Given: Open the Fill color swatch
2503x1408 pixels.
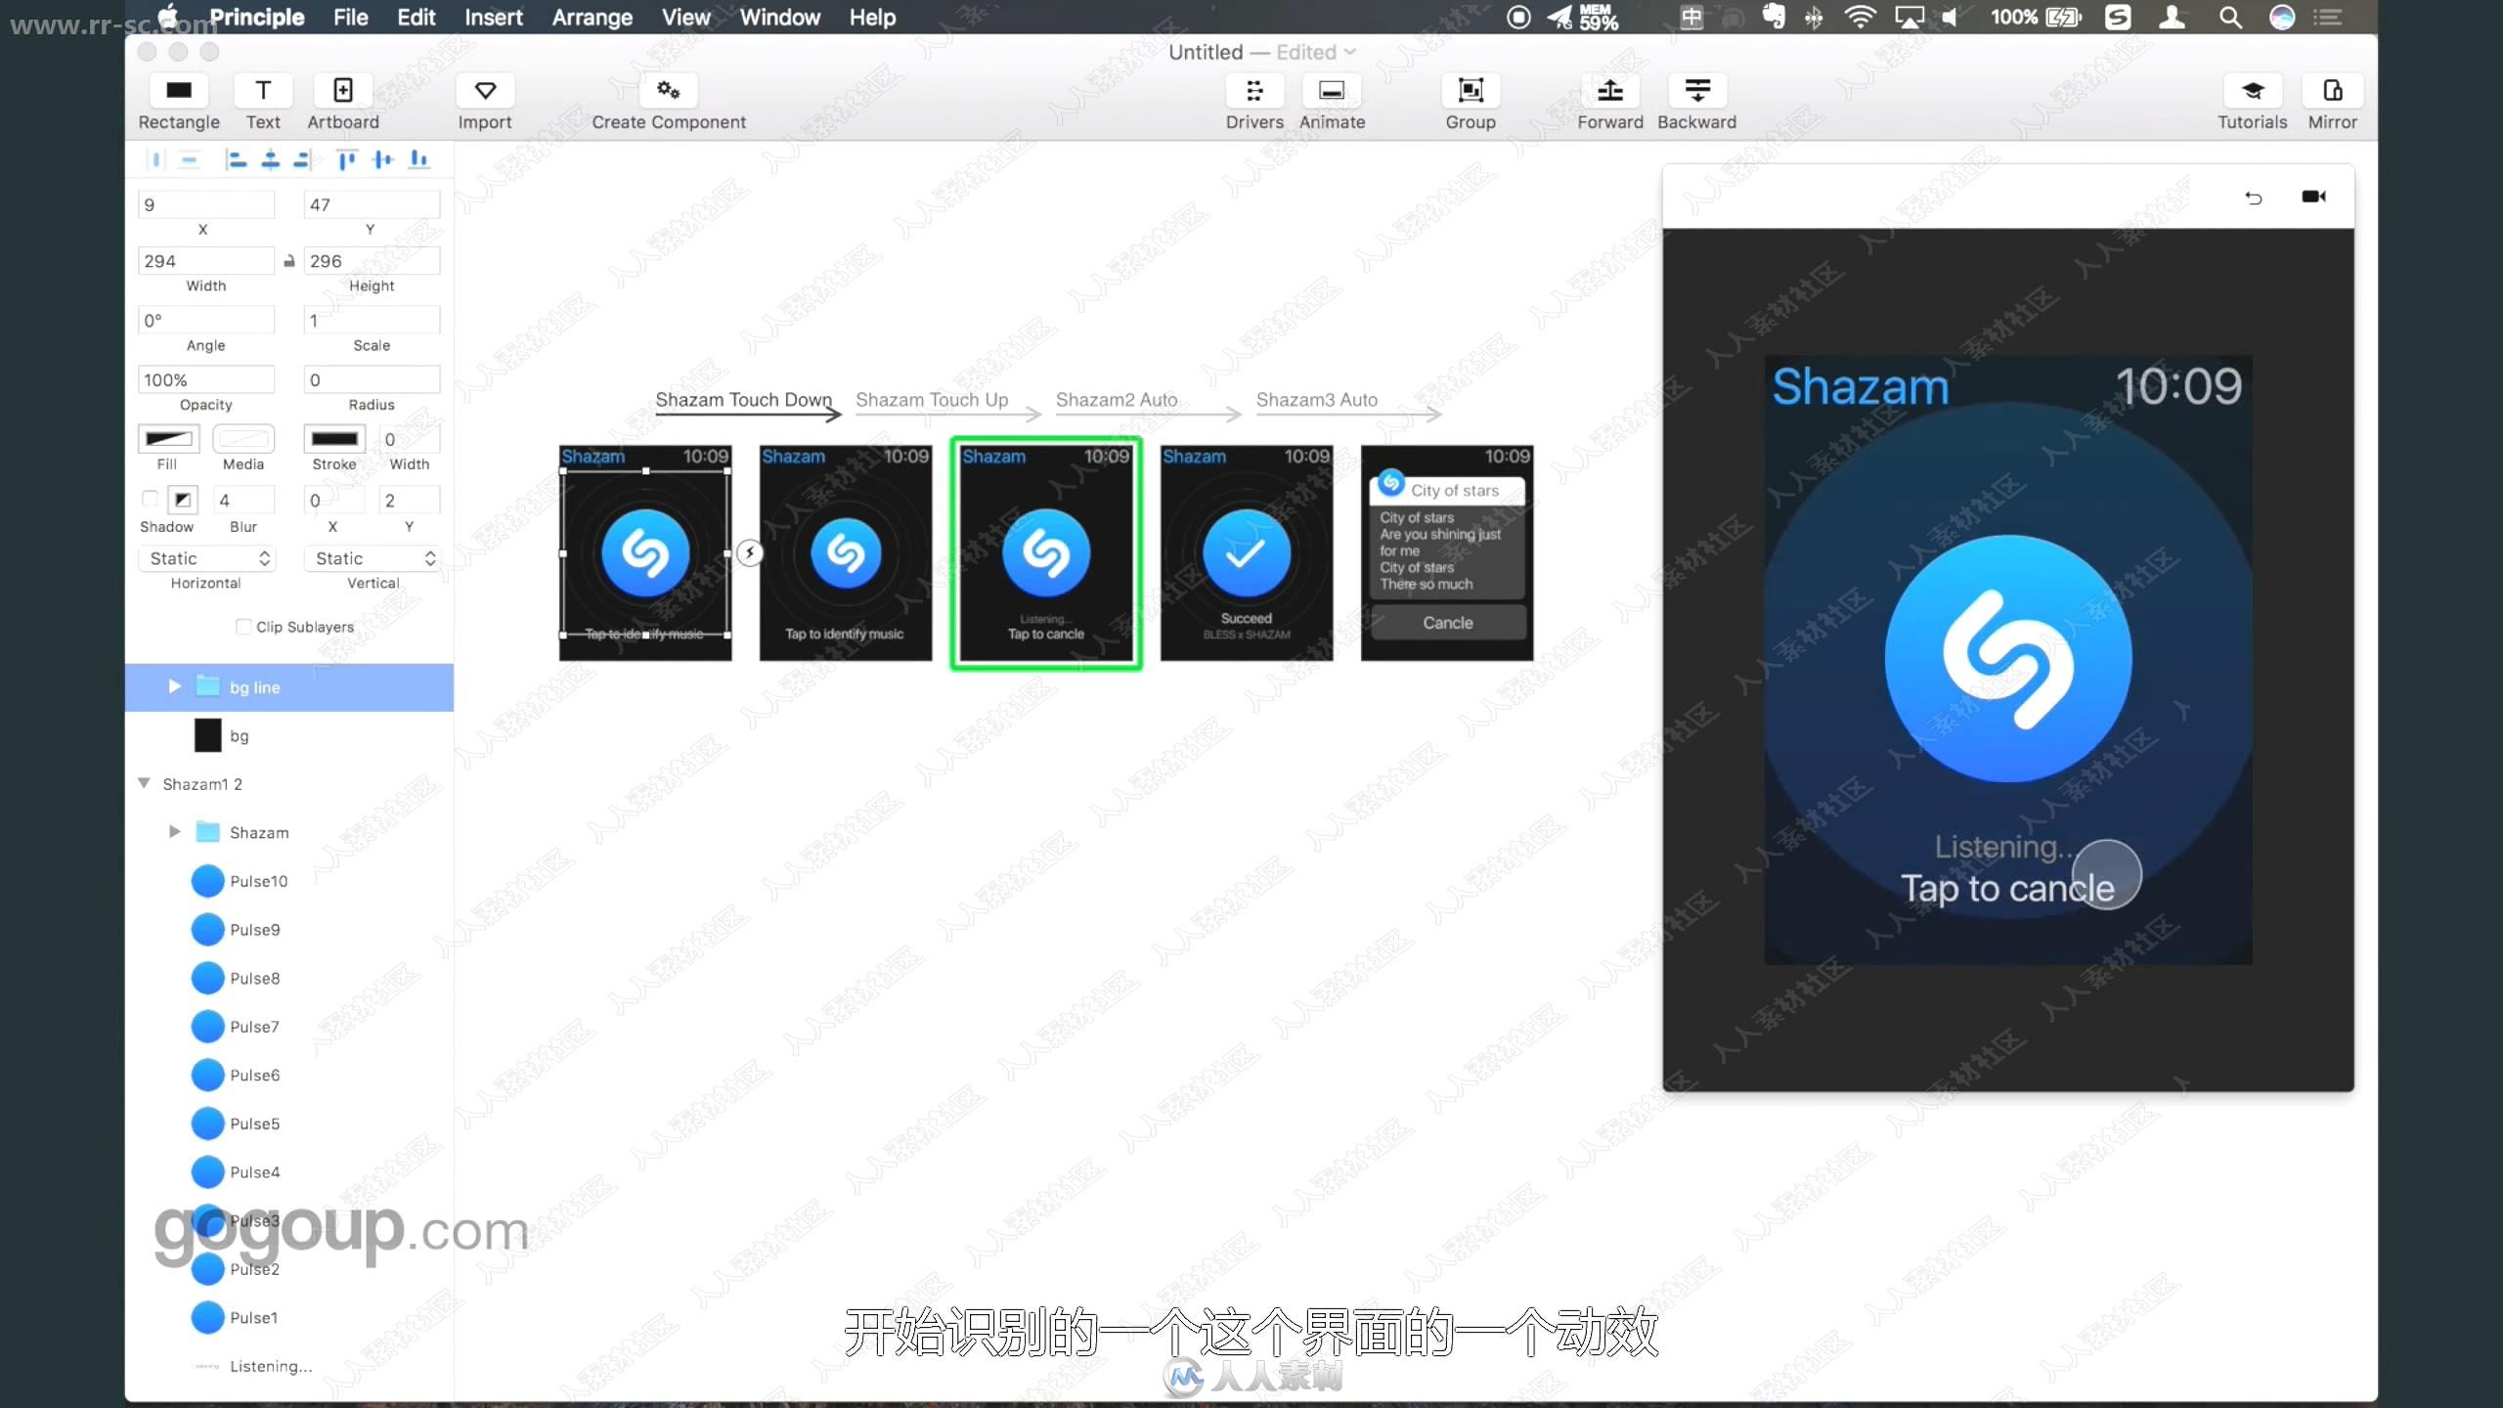Looking at the screenshot, I should pyautogui.click(x=168, y=438).
